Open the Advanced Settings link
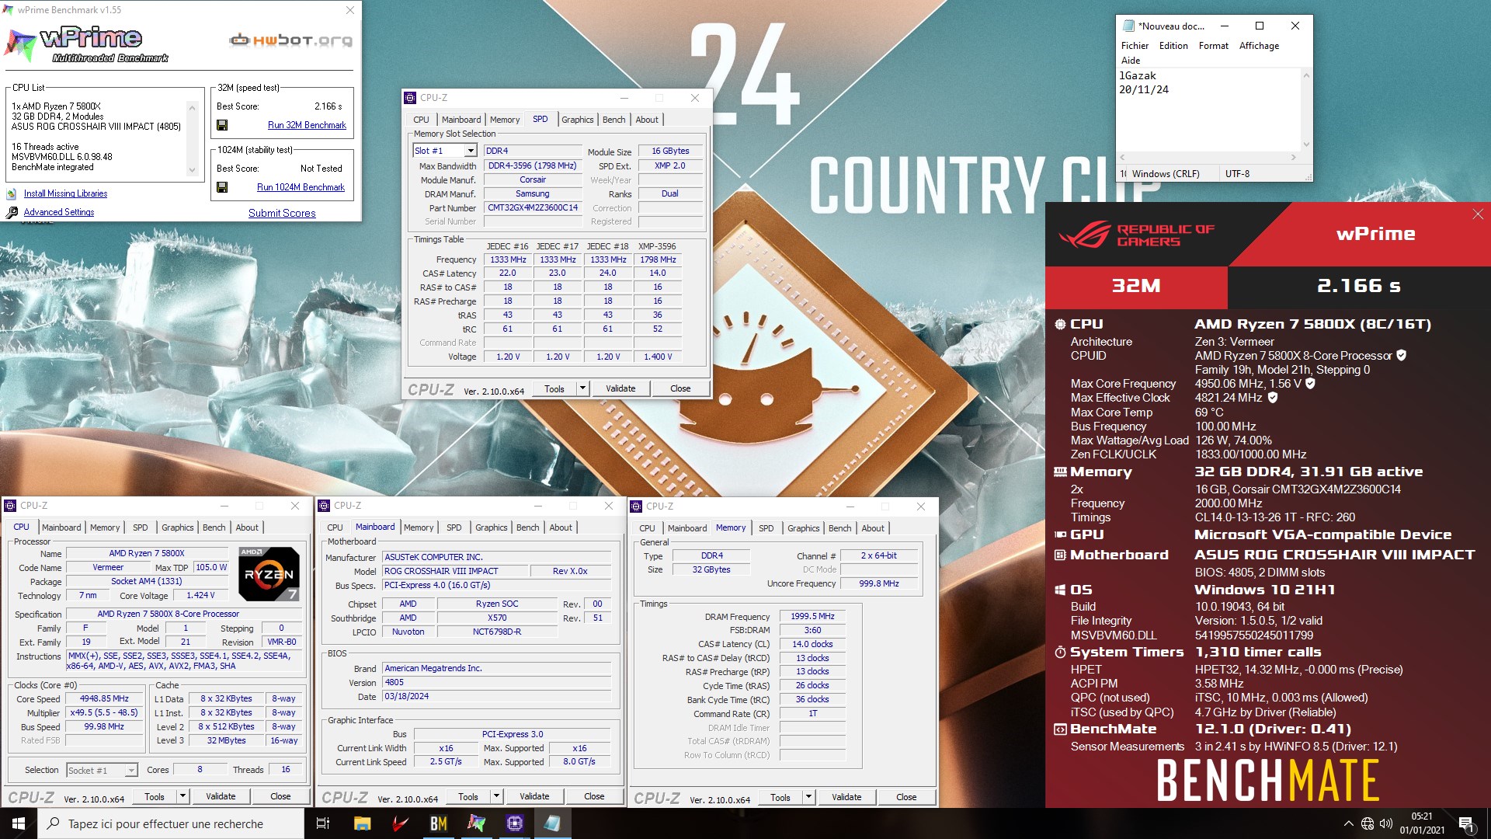 [59, 212]
